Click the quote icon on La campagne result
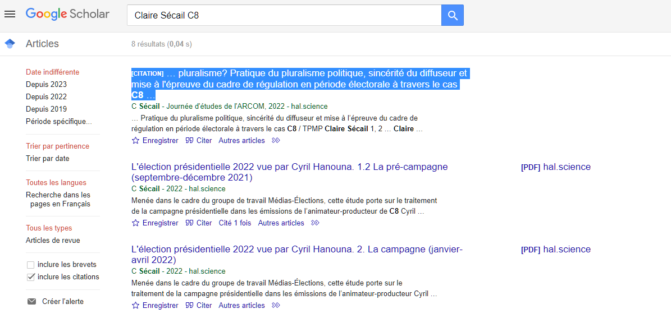The image size is (671, 318). coord(189,305)
